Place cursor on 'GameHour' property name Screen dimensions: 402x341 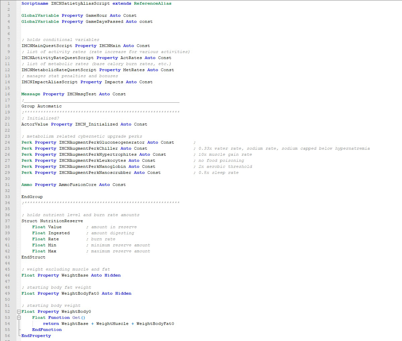96,15
